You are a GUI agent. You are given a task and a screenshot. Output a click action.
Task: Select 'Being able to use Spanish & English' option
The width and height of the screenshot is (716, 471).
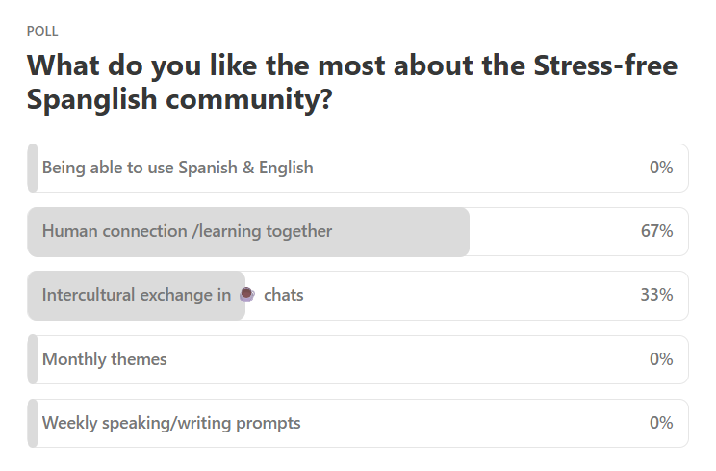[x=358, y=169]
